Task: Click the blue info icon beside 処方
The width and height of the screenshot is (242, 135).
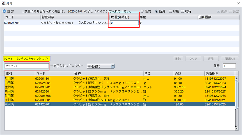Action: pos(4,11)
